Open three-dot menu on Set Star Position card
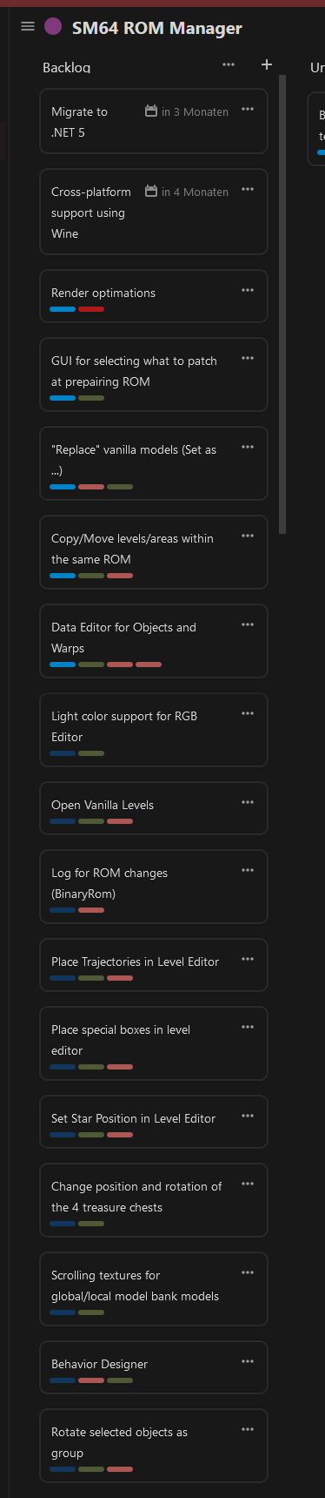This screenshot has height=1498, width=325. coord(248,1117)
